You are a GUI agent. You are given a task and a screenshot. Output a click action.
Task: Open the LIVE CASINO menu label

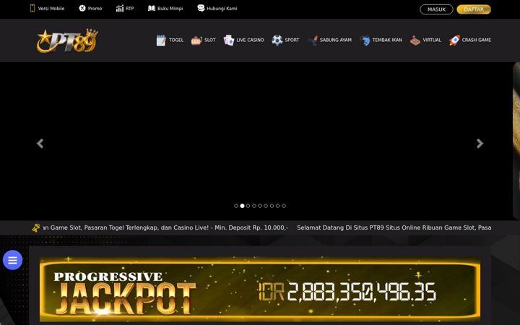click(251, 40)
